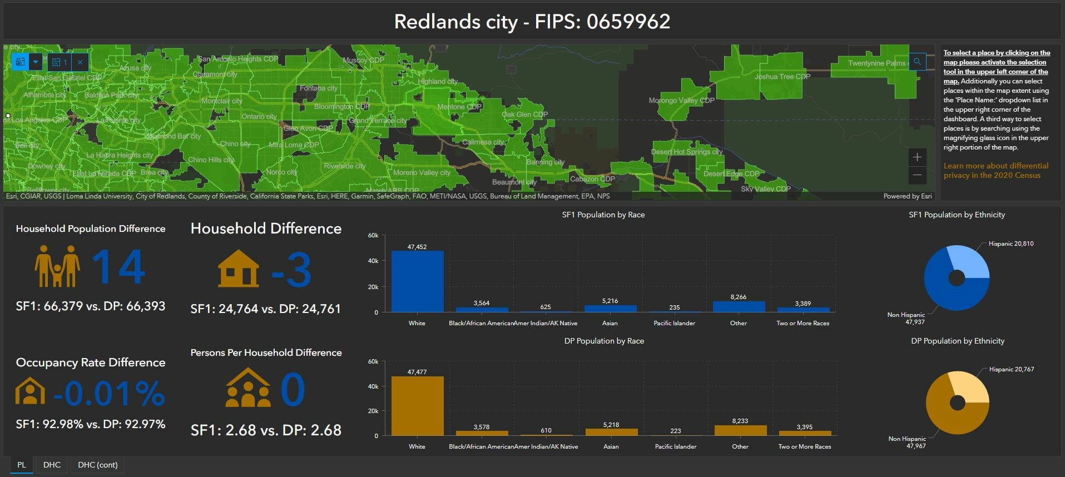1065x477 pixels.
Task: Click the text SF1: 92.98% vs. DP: 92.97%
Action: pyautogui.click(x=91, y=424)
